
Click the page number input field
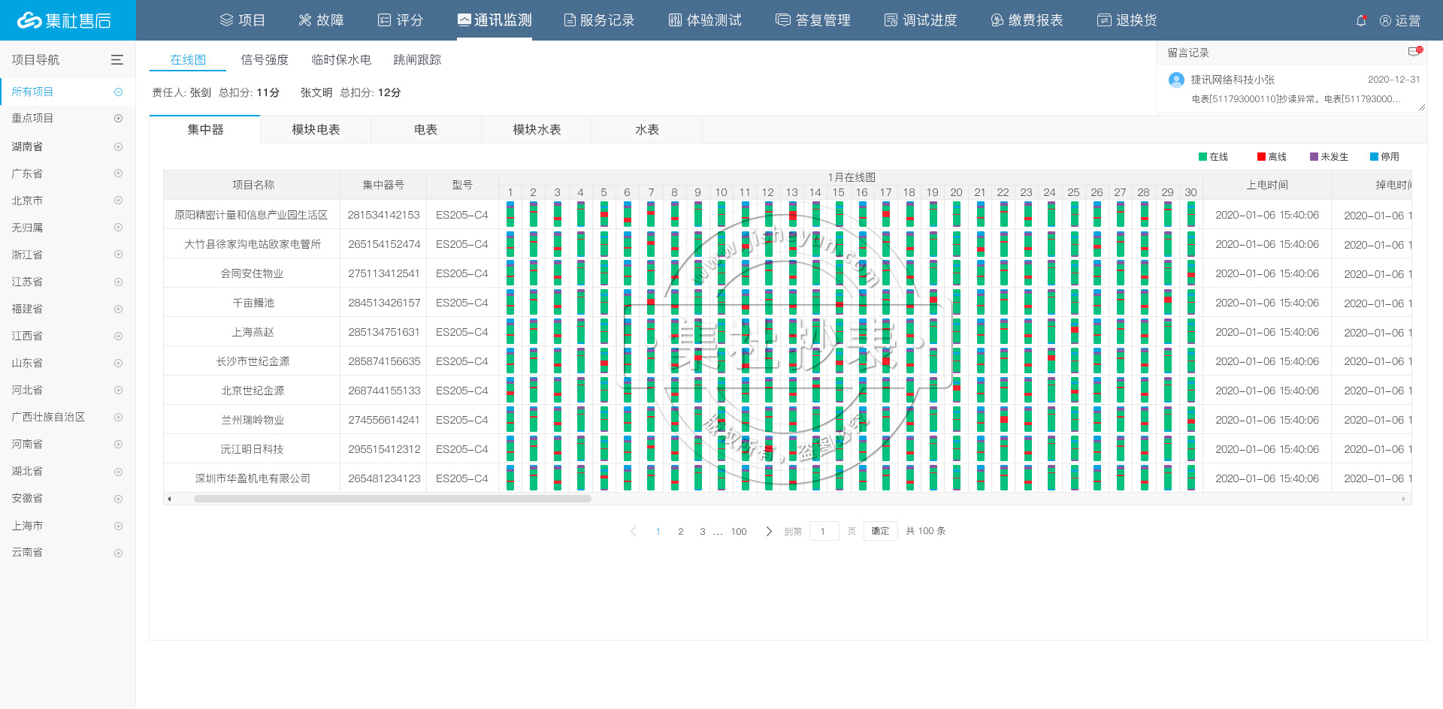[x=824, y=532]
